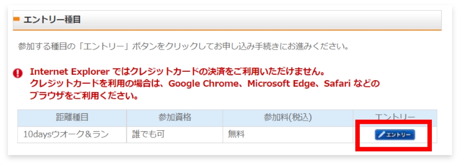Click the Microsoft Edge text in warning
The width and height of the screenshot is (460, 166).
[283, 84]
